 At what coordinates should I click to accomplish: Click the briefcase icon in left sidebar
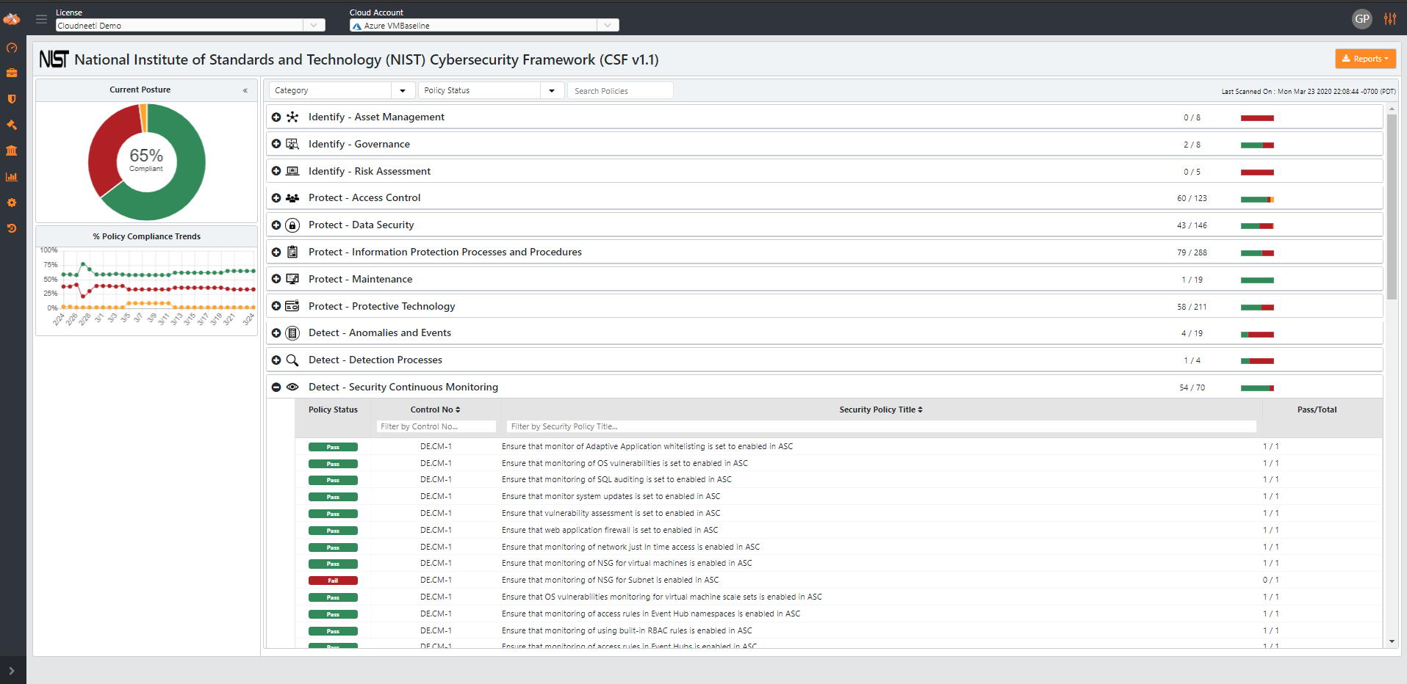(x=12, y=73)
